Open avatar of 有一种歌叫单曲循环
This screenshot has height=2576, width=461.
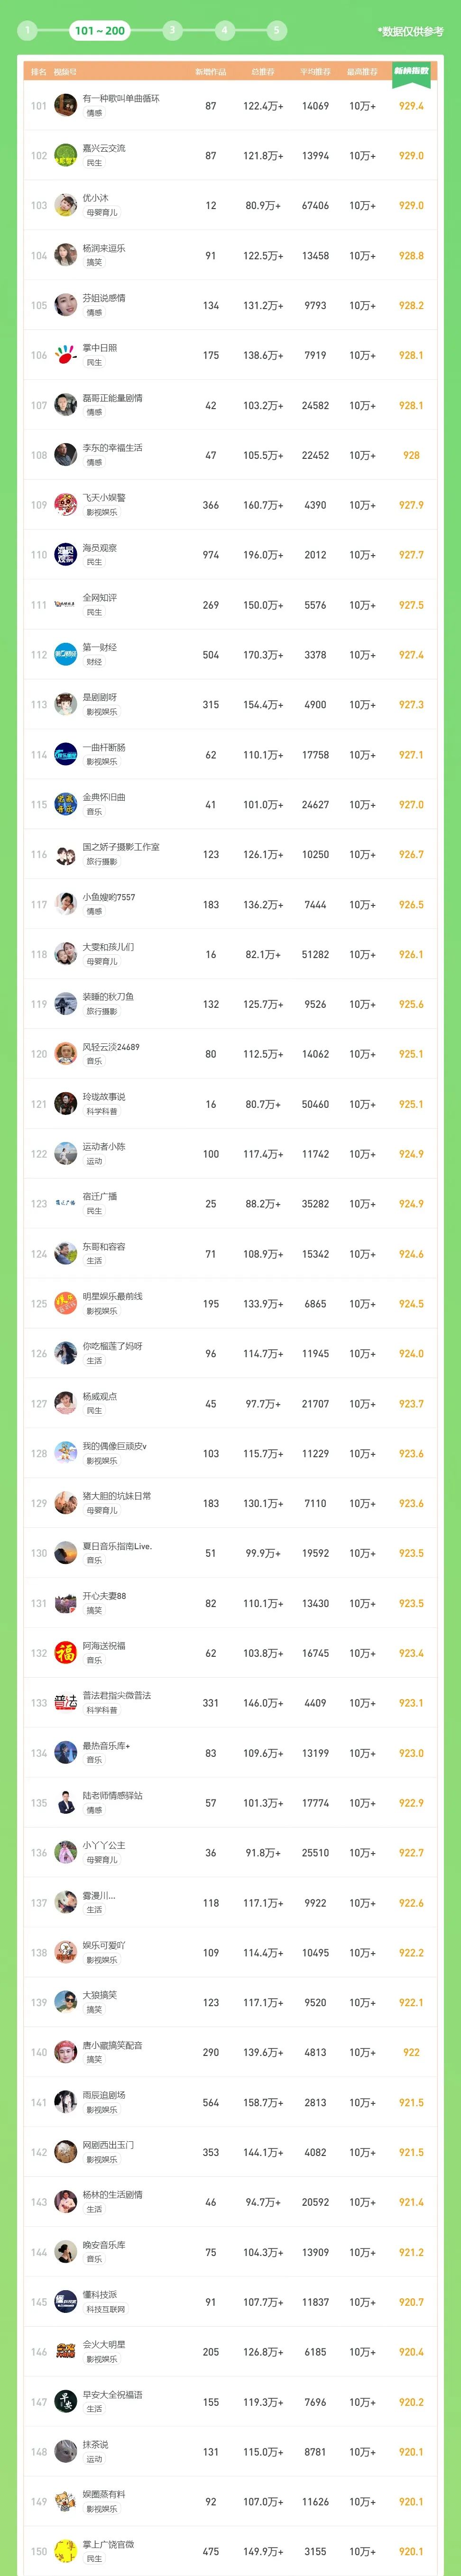[x=66, y=105]
